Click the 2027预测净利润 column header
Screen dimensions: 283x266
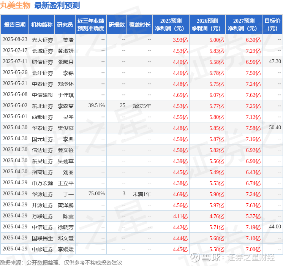click(244, 25)
